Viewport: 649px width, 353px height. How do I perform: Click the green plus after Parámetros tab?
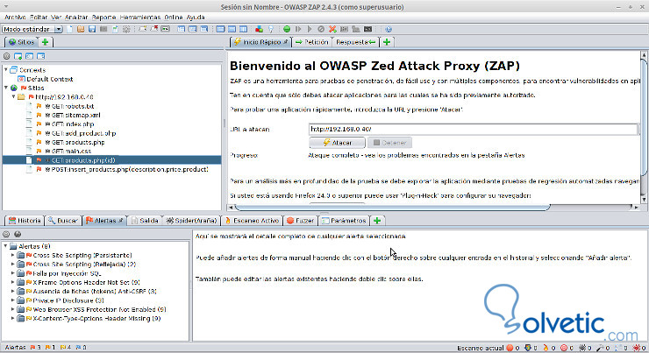(x=377, y=221)
